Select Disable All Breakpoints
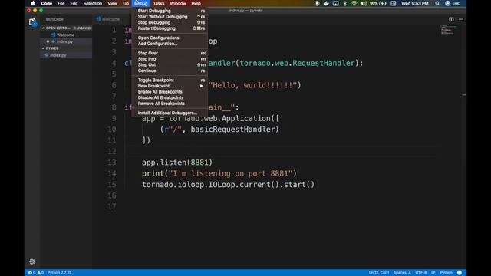The width and height of the screenshot is (491, 276). [x=170, y=97]
